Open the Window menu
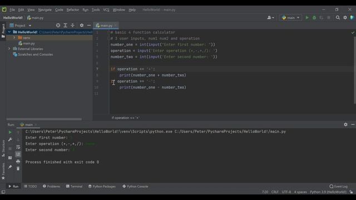The width and height of the screenshot is (356, 200). coord(118,10)
